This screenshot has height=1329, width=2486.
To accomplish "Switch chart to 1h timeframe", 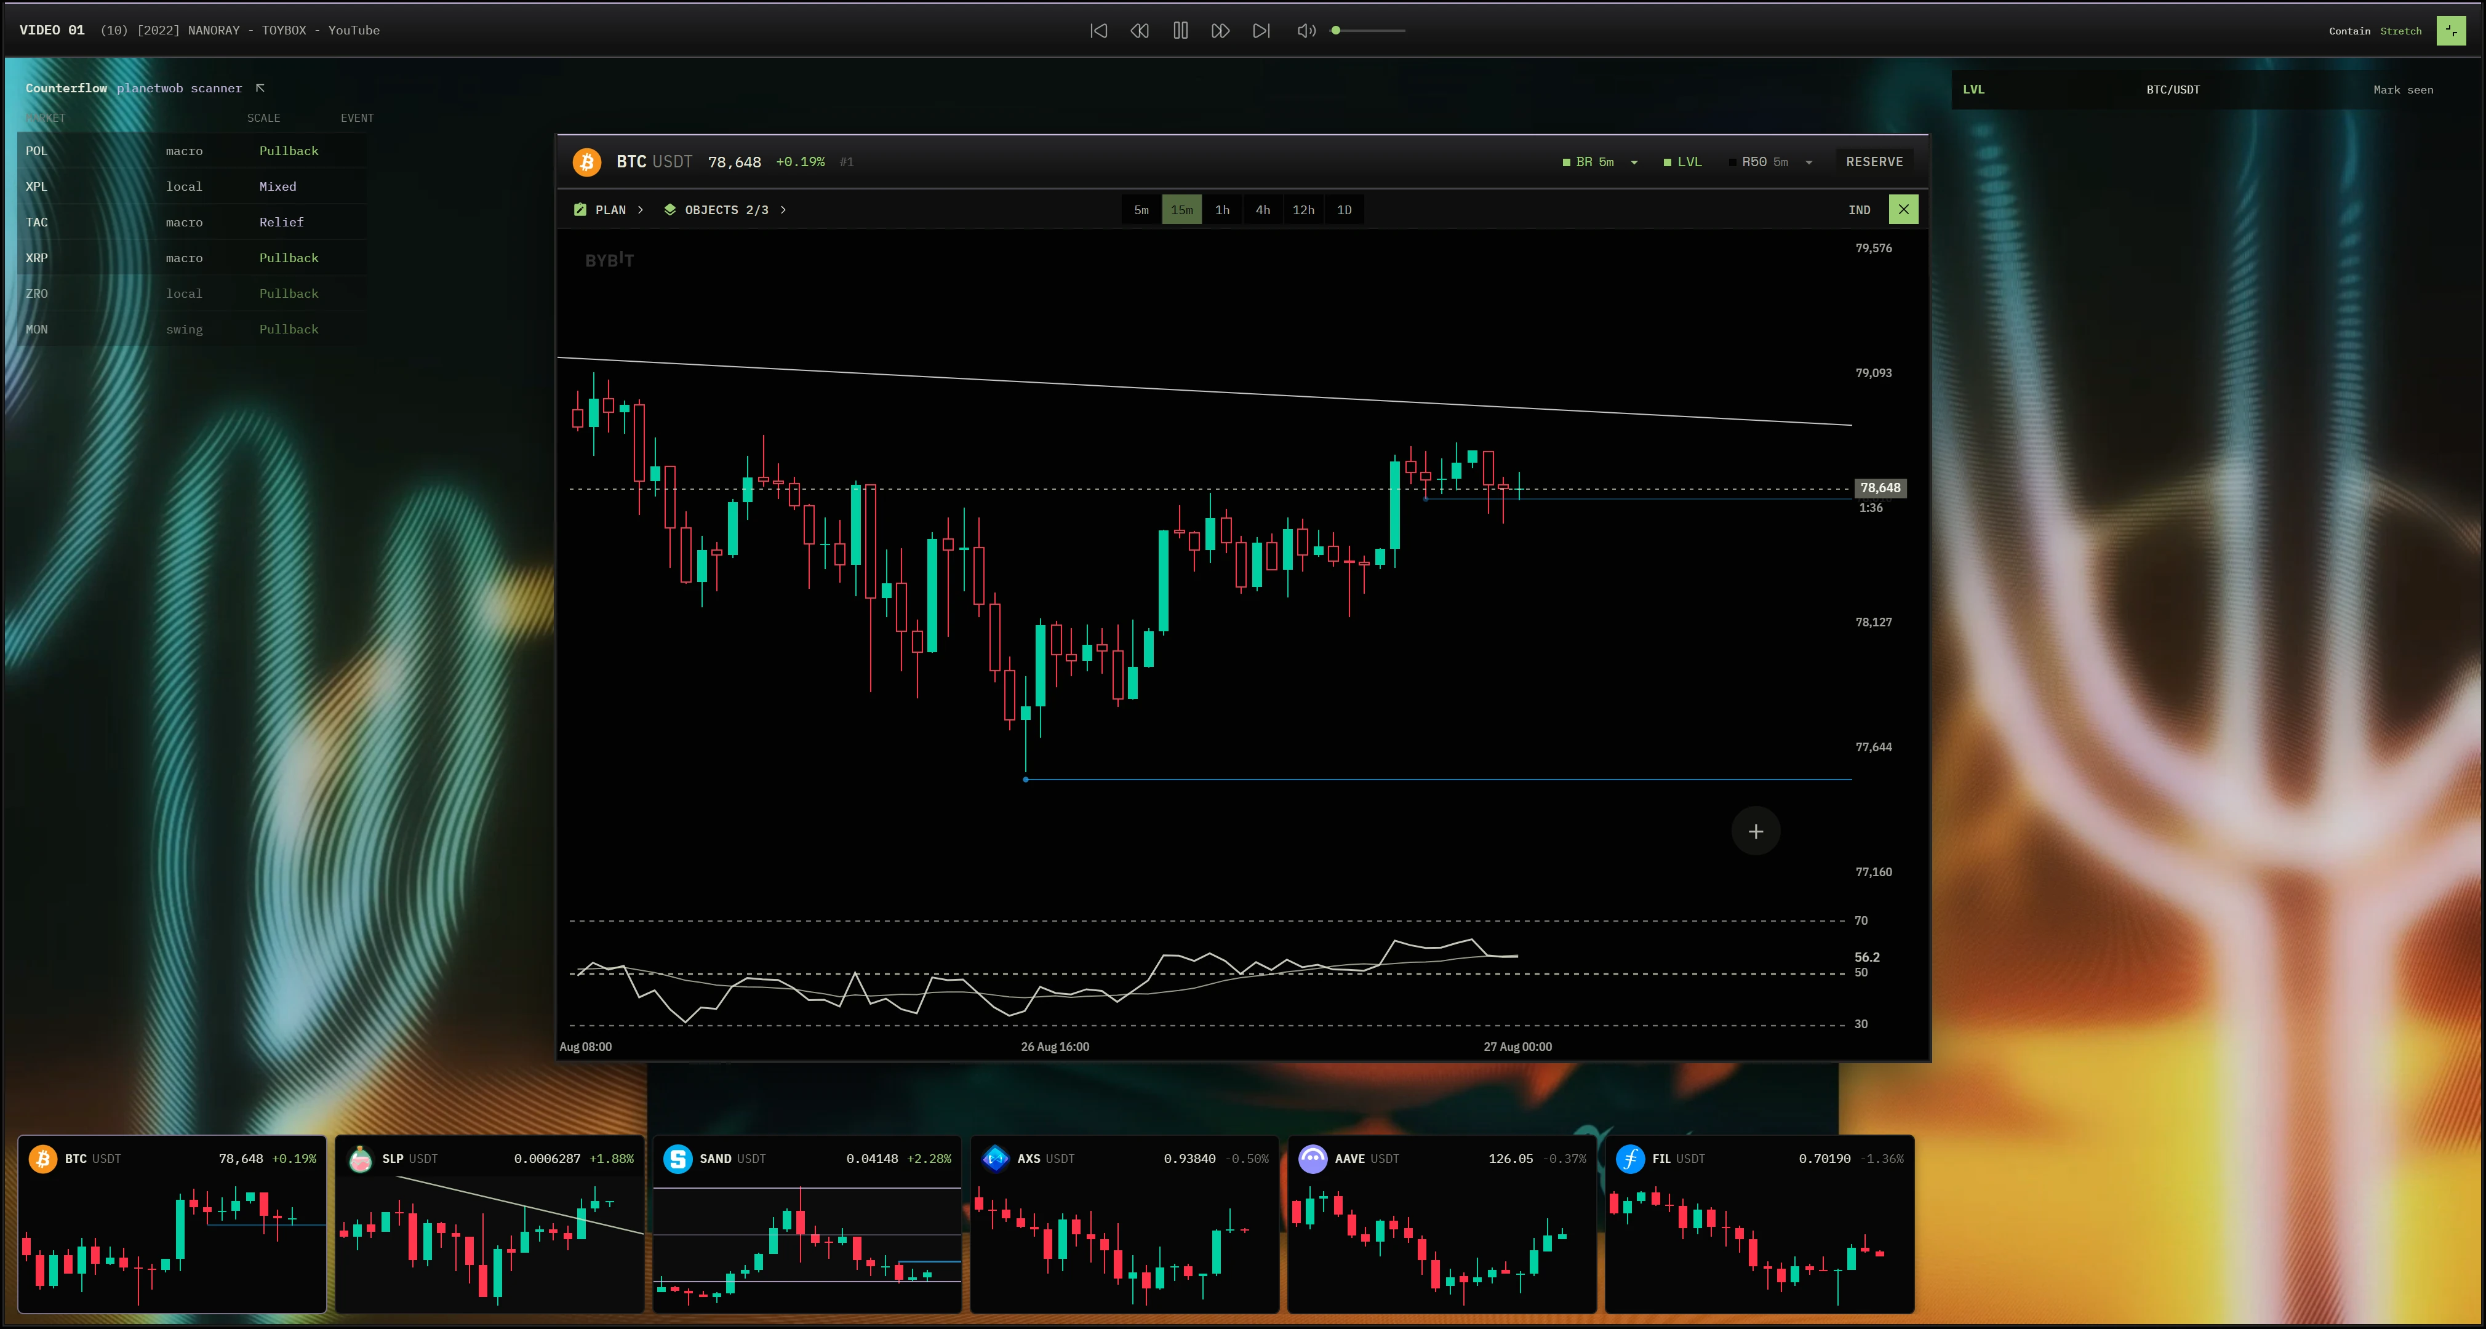I will coord(1223,209).
